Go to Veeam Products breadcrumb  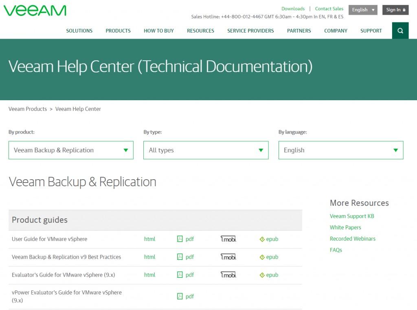28,109
